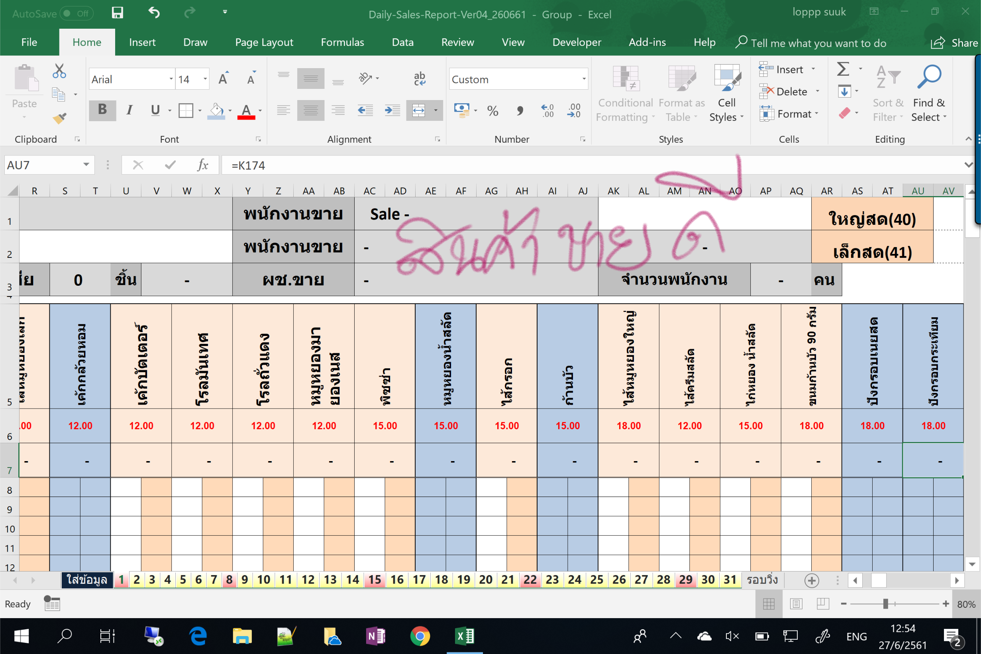Viewport: 981px width, 654px height.
Task: Click the Insert Function fx icon
Action: tap(203, 165)
